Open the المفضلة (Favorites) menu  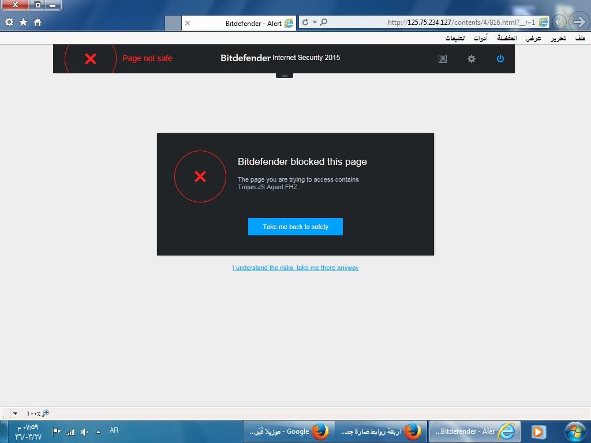tap(507, 38)
